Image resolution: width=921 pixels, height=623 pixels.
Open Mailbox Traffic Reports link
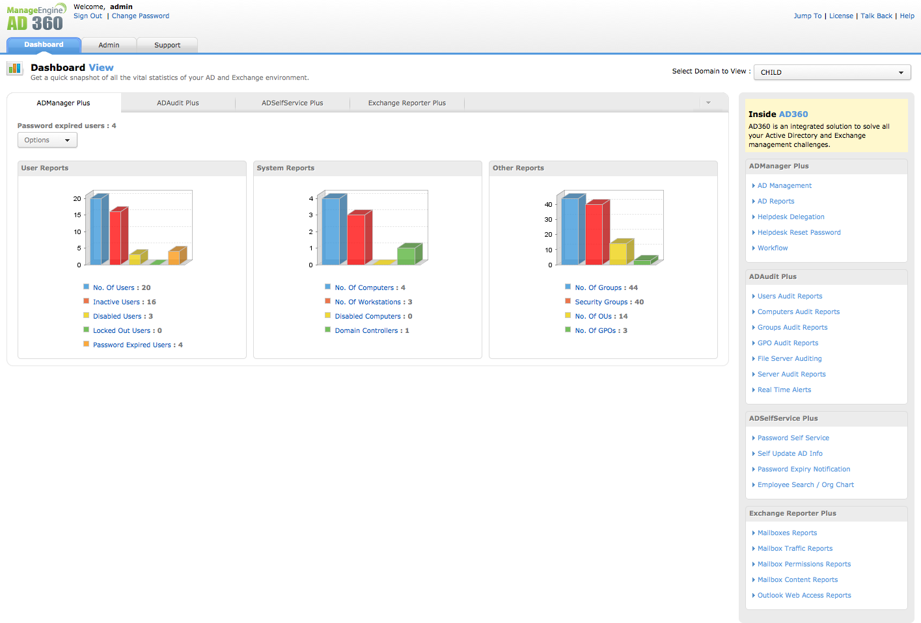point(795,548)
